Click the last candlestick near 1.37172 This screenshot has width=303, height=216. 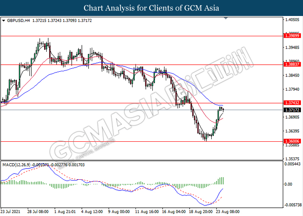point(223,109)
